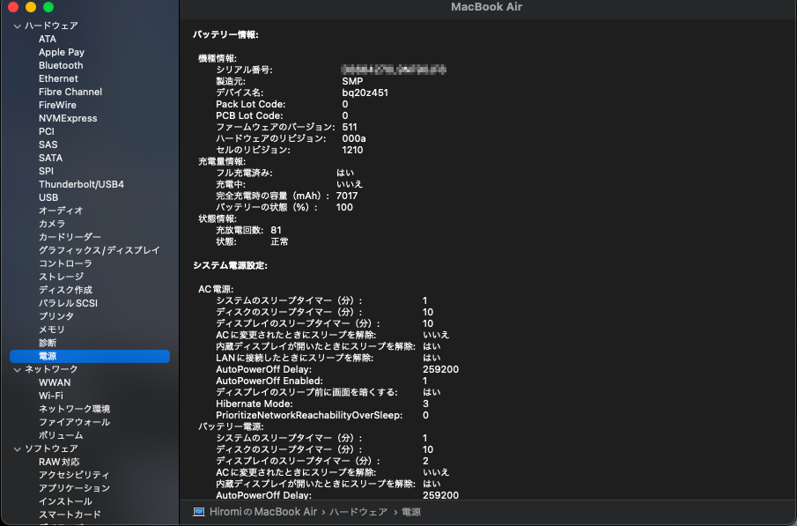The width and height of the screenshot is (797, 526).
Task: Click ハードウェア in bottom path bar
Action: pos(358,512)
